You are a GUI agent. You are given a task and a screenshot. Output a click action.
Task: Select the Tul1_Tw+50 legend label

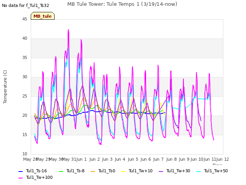click(x=216, y=171)
